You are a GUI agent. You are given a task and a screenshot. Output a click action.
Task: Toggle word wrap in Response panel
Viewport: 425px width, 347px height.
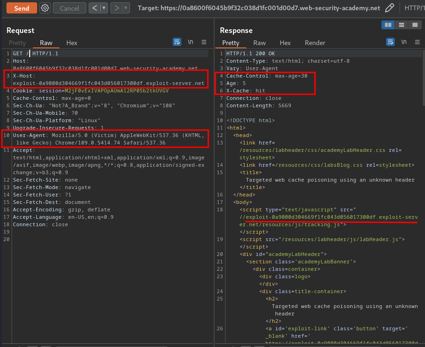pyautogui.click(x=390, y=42)
